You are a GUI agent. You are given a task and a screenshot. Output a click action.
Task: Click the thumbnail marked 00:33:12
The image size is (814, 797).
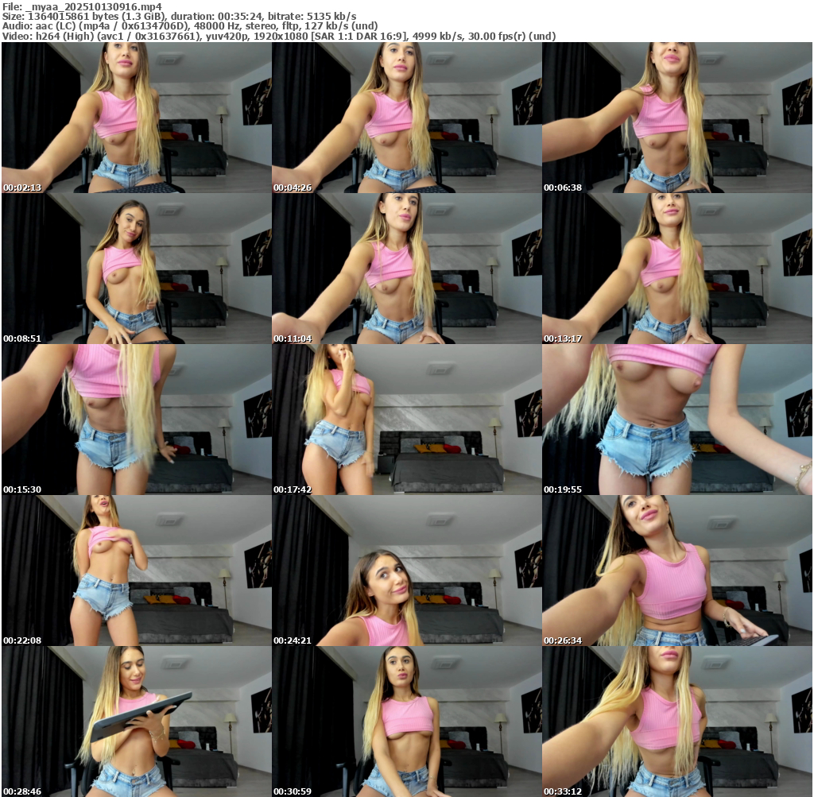(x=676, y=722)
